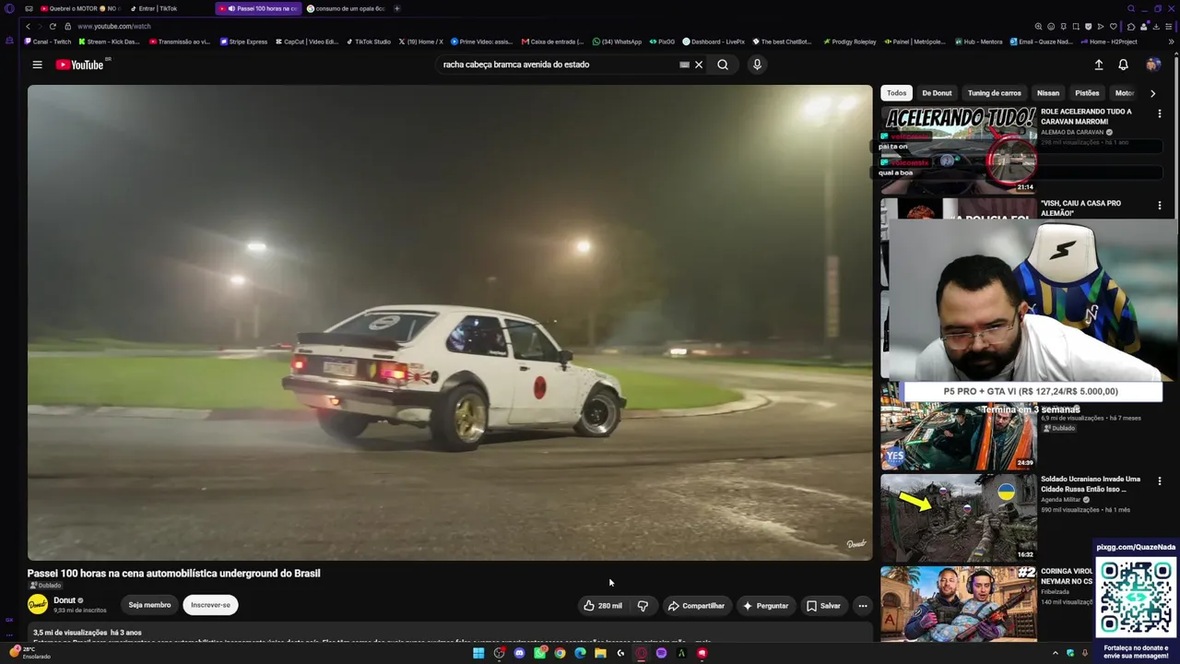Open the Prodigy Roleplay bookmark
Viewport: 1180px width, 664px height.
(849, 41)
